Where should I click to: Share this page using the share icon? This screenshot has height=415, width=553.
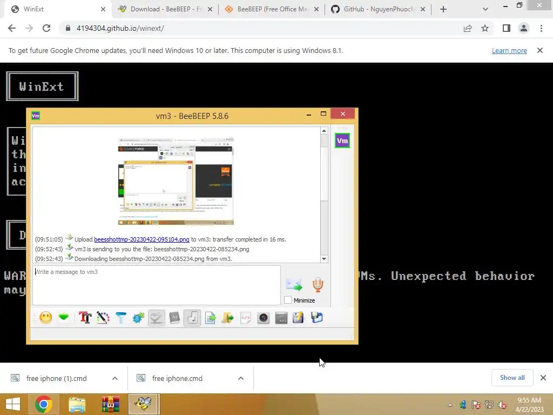468,28
